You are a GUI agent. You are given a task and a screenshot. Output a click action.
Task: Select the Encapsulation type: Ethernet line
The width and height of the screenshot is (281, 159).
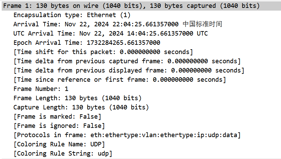pyautogui.click(x=72, y=15)
